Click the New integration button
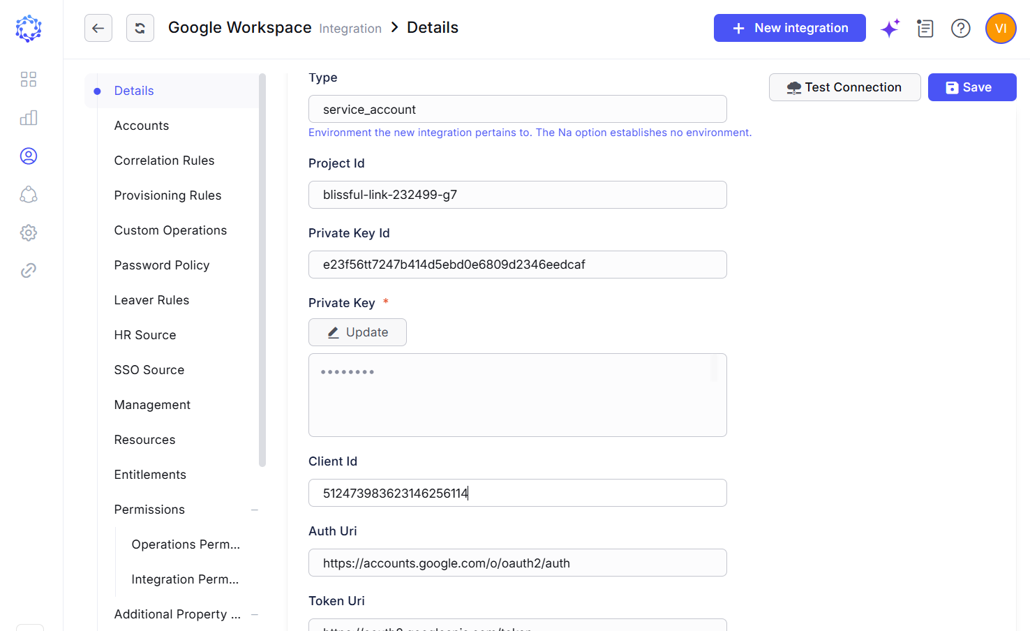 tap(790, 28)
